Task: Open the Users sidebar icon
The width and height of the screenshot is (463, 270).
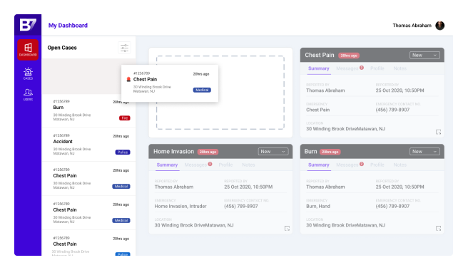Action: tap(28, 95)
